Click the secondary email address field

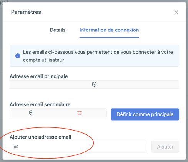58,113
